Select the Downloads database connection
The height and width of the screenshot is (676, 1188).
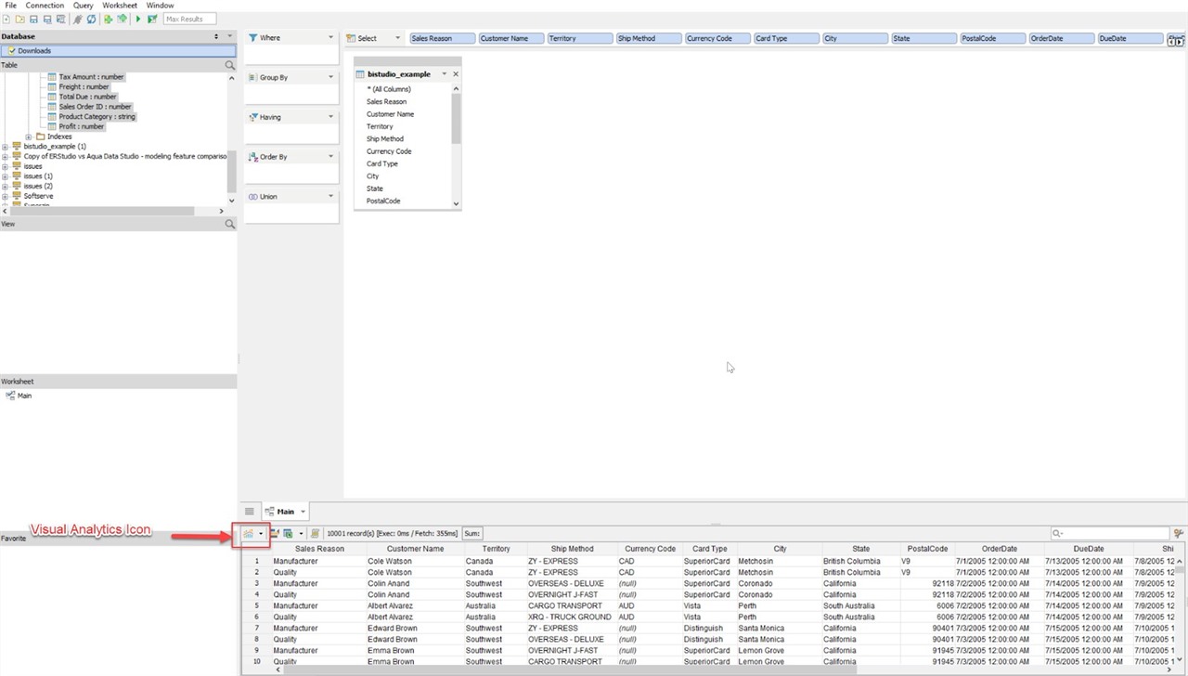click(119, 51)
